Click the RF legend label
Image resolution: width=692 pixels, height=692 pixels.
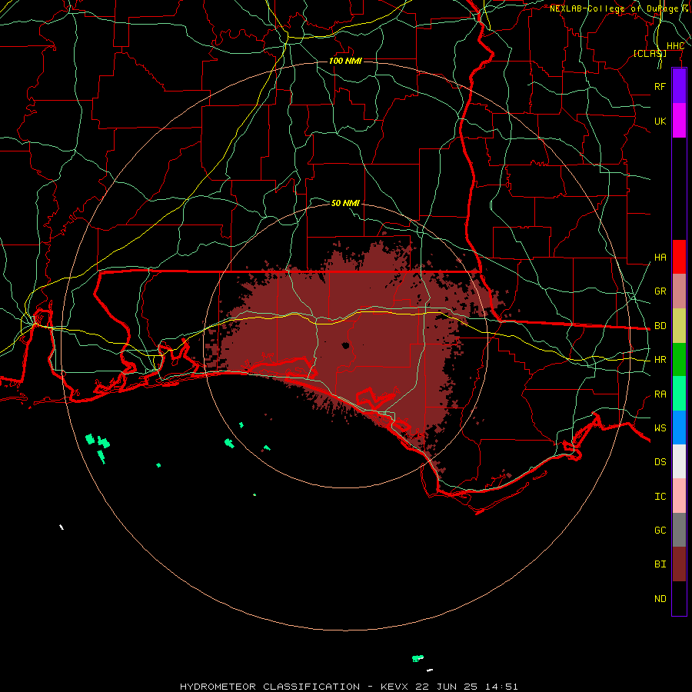(x=660, y=86)
